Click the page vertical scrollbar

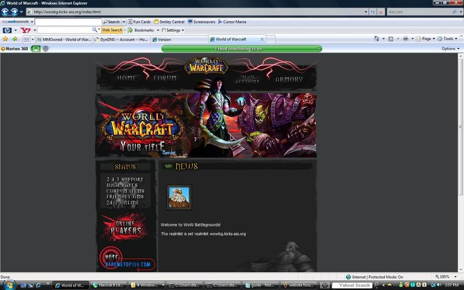click(460, 162)
